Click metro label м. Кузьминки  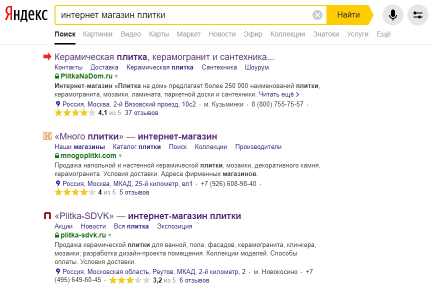coord(223,104)
